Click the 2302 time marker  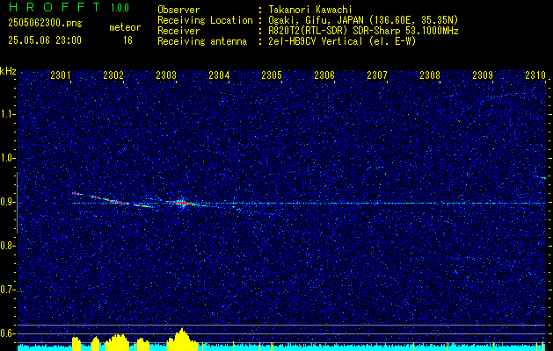(x=113, y=75)
